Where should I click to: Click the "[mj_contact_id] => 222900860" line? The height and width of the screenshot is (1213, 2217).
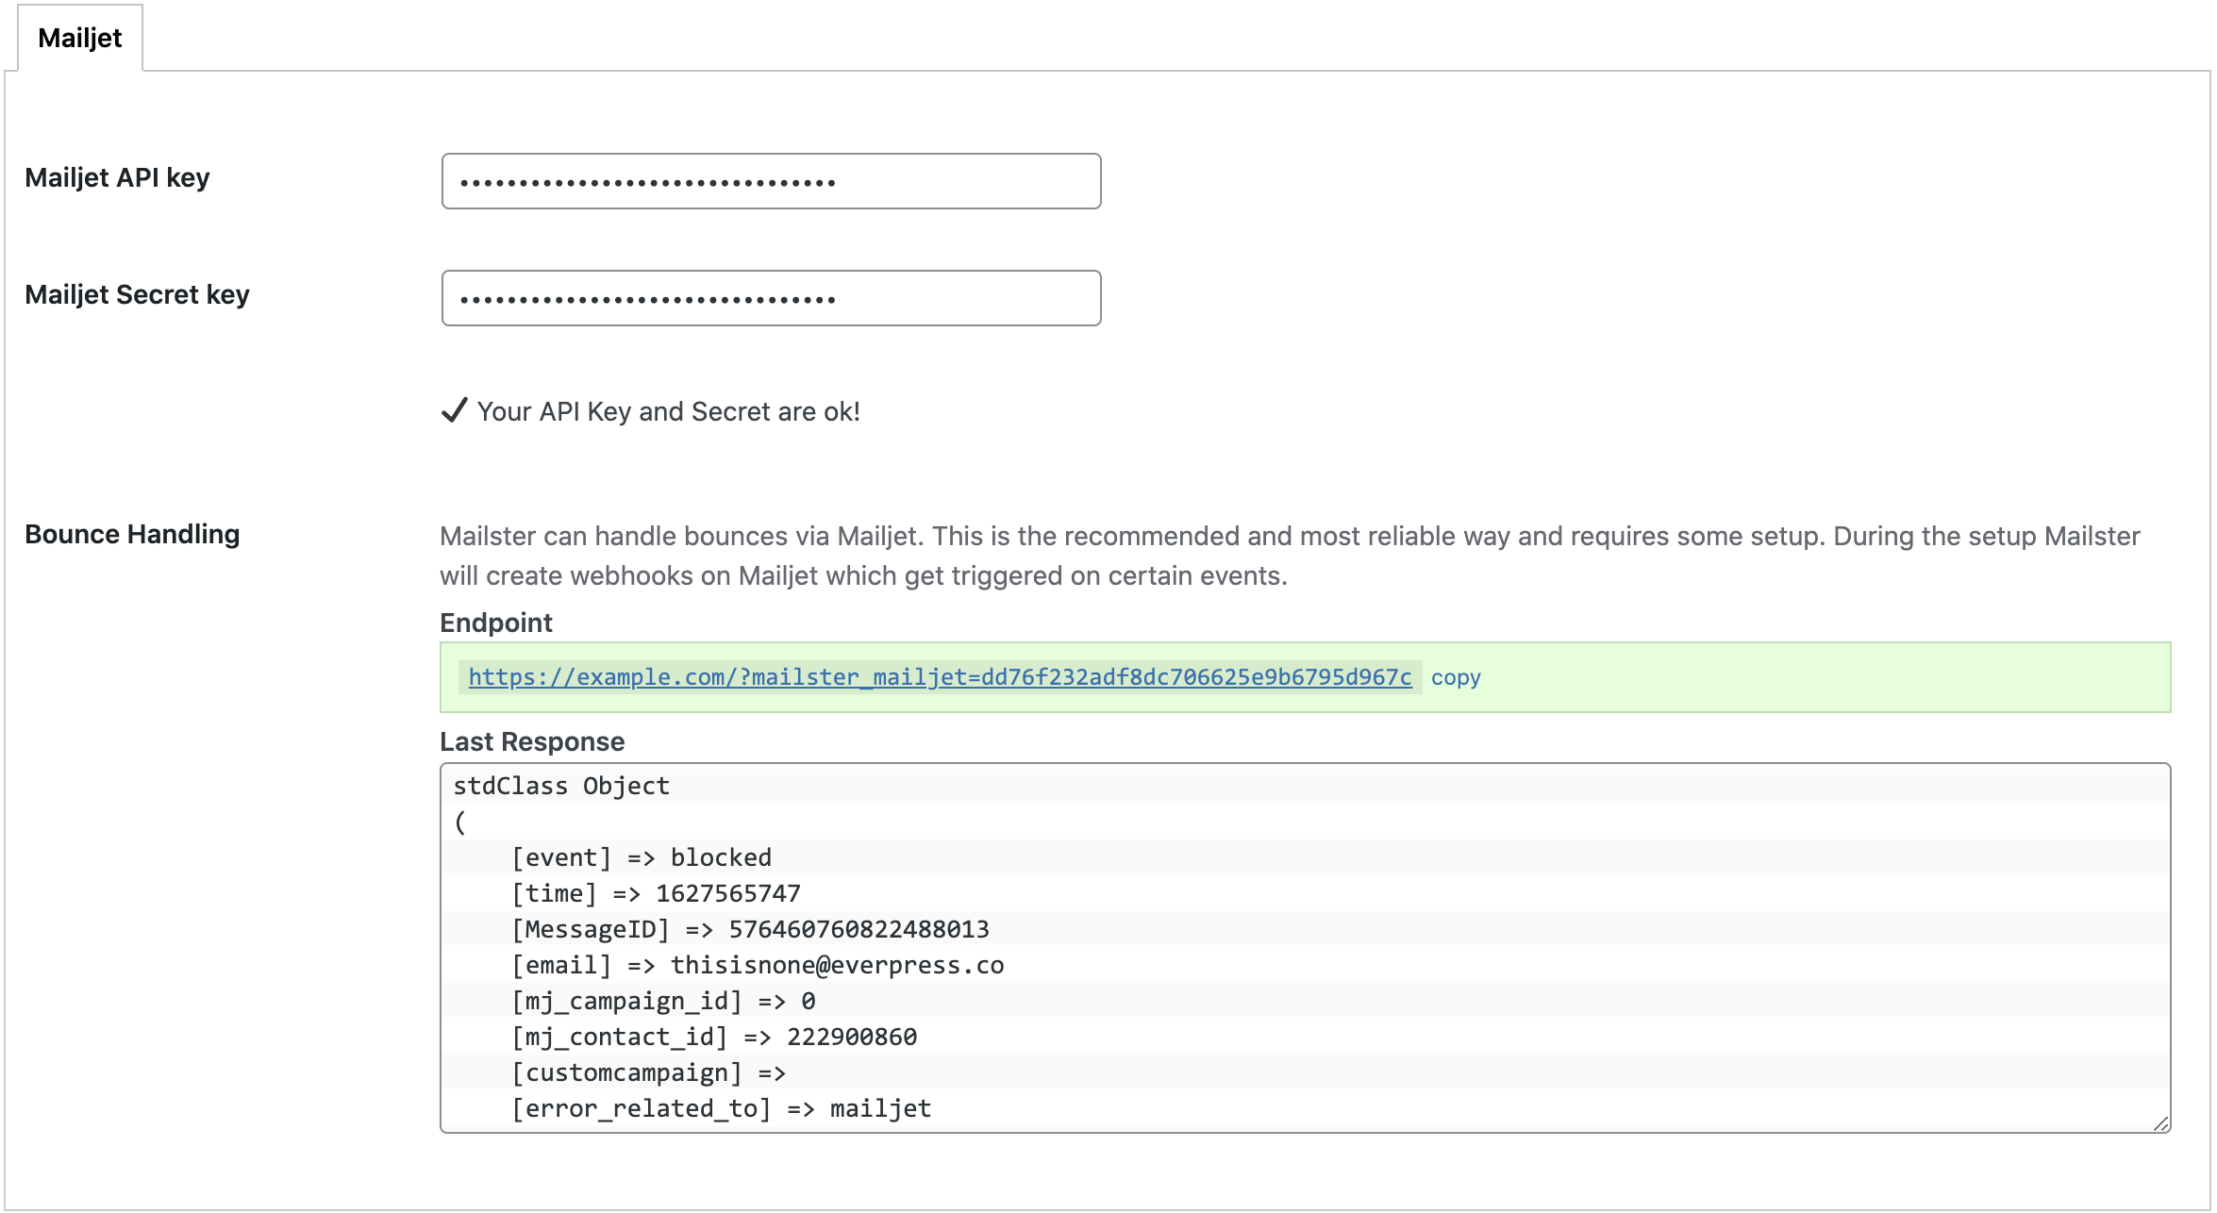click(x=714, y=1037)
